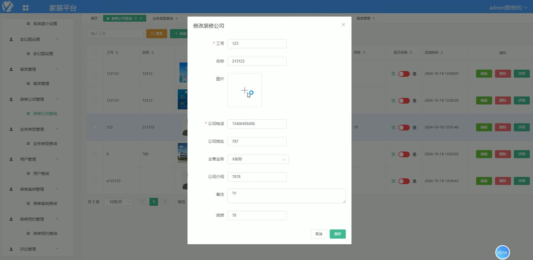Viewport: 533px width, 260px height.
Task: Click the user icon beside 装修公司管理
Action: coord(11,99)
